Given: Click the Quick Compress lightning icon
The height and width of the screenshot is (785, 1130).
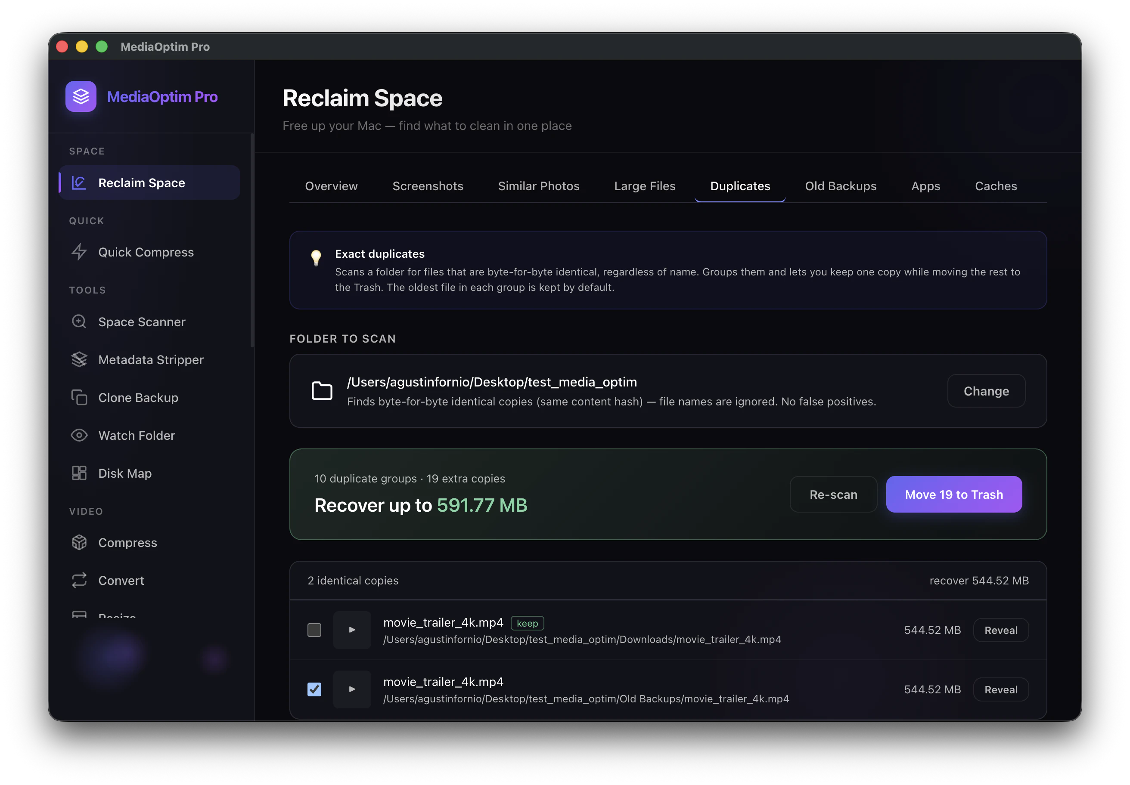Looking at the screenshot, I should click(x=79, y=252).
